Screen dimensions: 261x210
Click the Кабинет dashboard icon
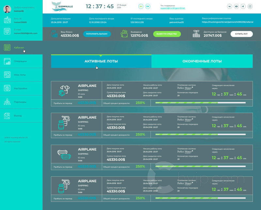click(7, 47)
